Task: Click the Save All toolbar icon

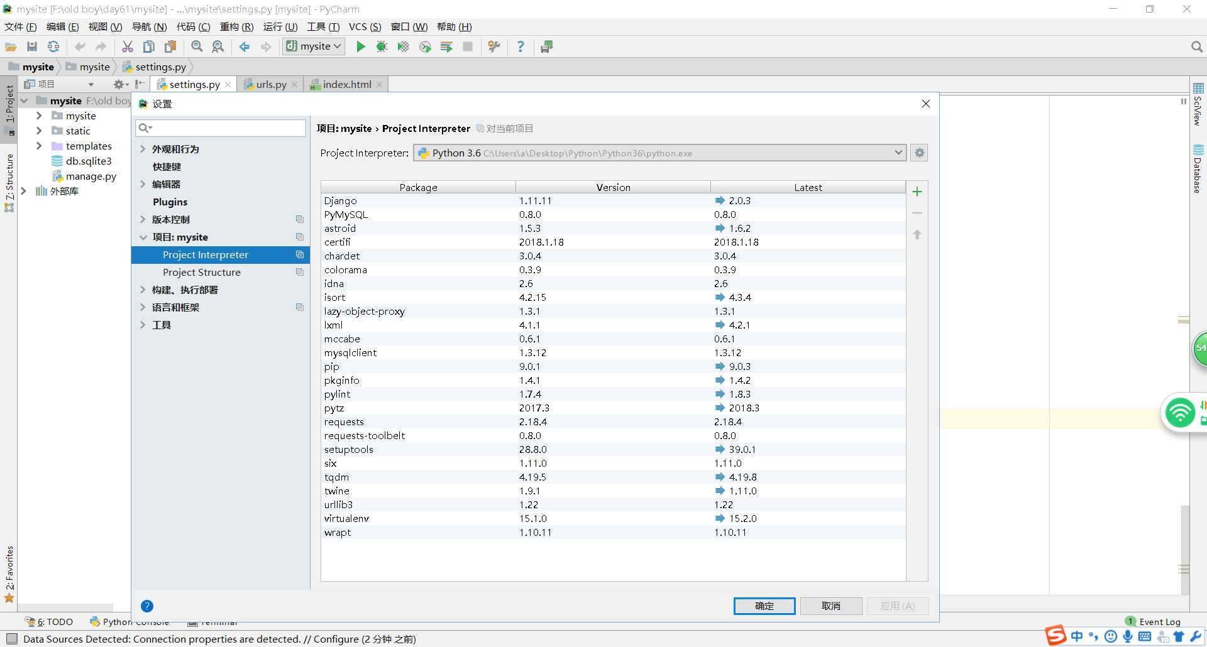Action: pyautogui.click(x=32, y=46)
